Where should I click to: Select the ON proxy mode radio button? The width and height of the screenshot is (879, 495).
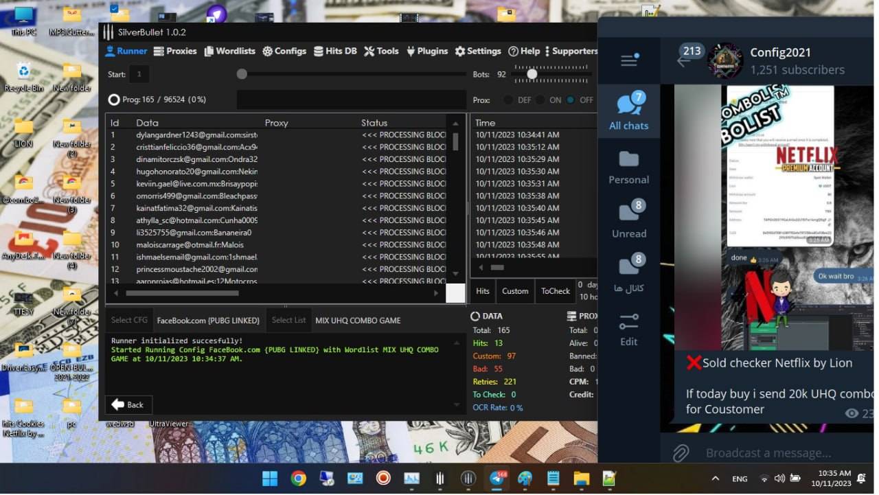(x=540, y=100)
